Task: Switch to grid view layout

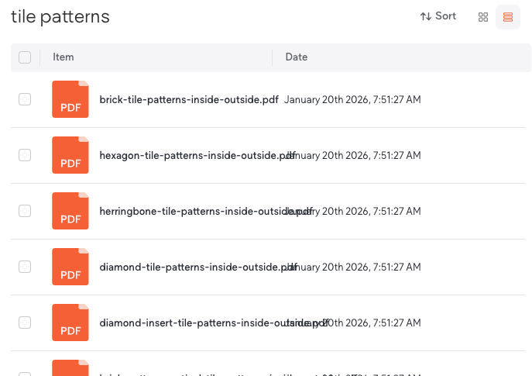Action: [x=483, y=17]
